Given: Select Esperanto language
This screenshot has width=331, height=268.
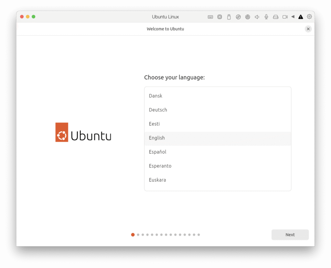Looking at the screenshot, I should pyautogui.click(x=218, y=166).
